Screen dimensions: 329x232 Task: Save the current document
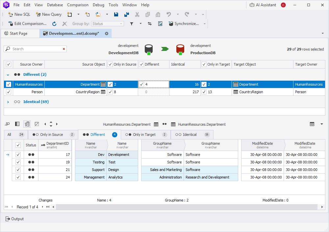115,14
